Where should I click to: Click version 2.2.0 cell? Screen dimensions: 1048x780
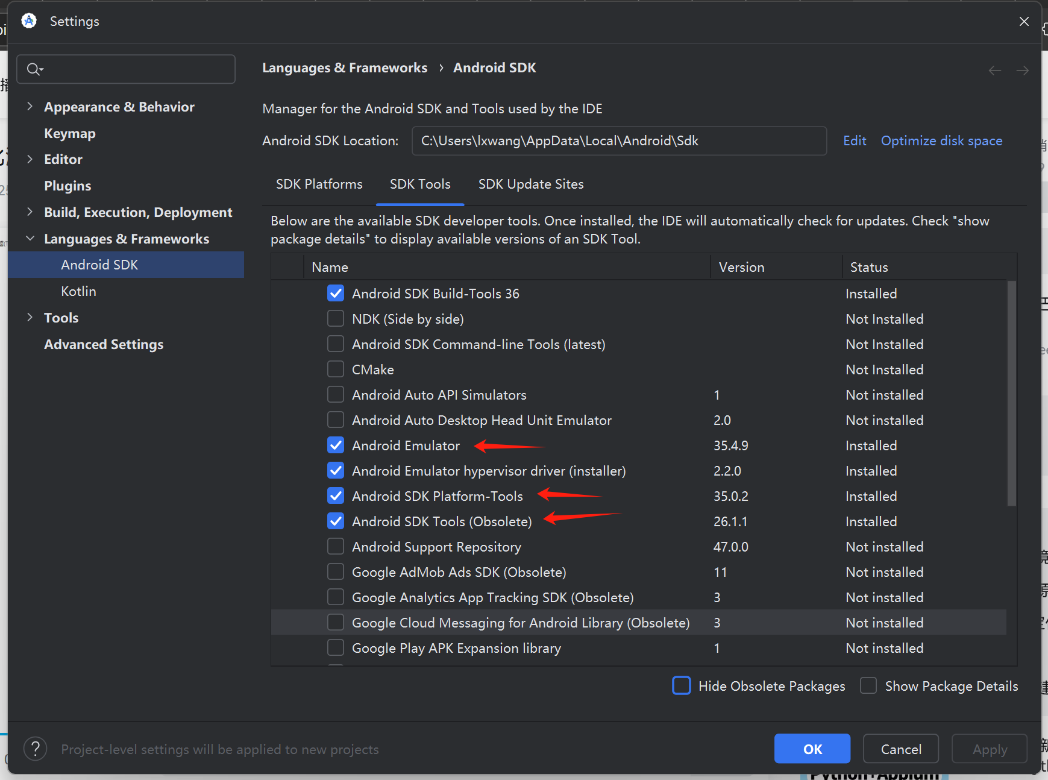(x=727, y=471)
